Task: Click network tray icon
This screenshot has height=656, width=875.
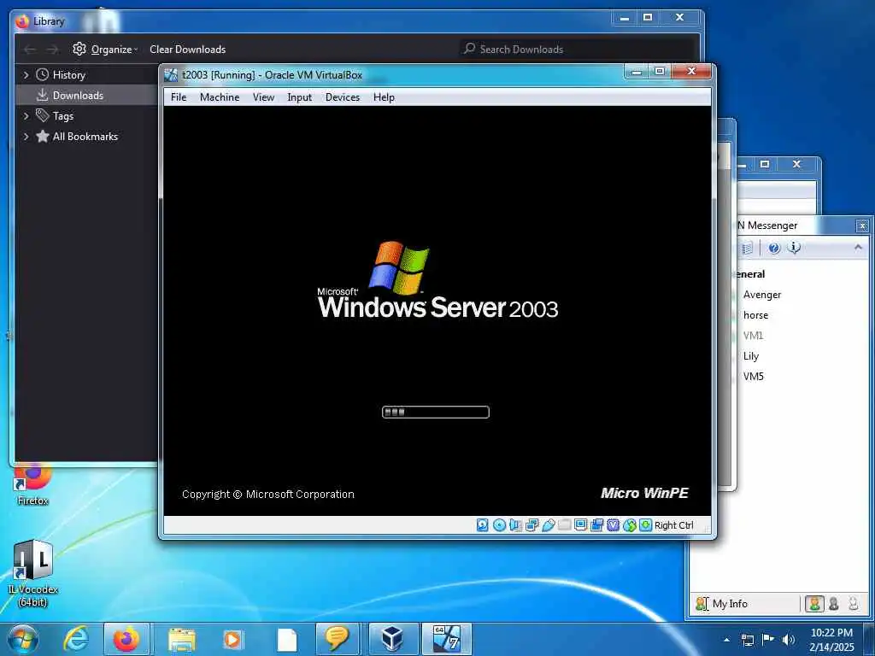Action: point(747,639)
